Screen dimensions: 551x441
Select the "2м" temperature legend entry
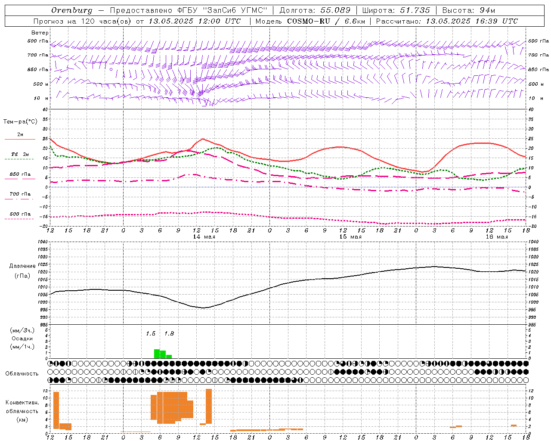click(20, 135)
